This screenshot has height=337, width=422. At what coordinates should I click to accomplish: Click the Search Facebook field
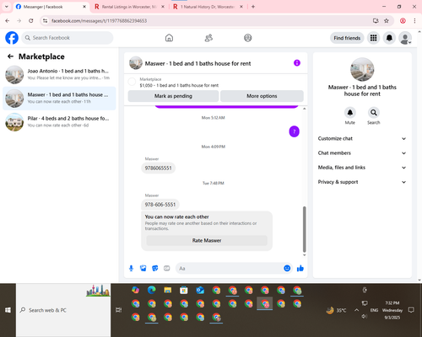point(68,38)
